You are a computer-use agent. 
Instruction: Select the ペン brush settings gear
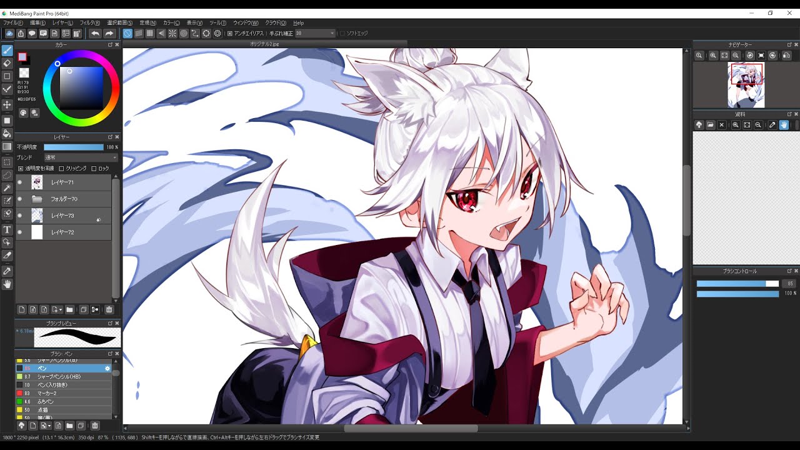tap(107, 369)
